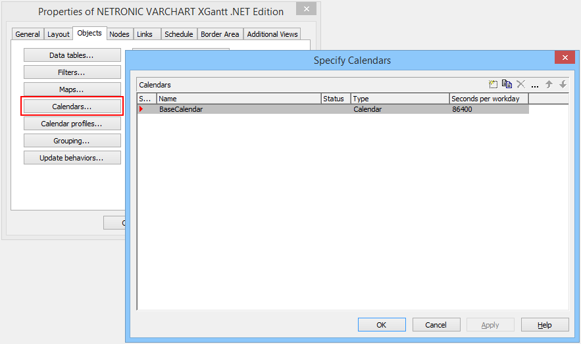Switch to the General tab
Image resolution: width=581 pixels, height=344 pixels.
[x=28, y=34]
